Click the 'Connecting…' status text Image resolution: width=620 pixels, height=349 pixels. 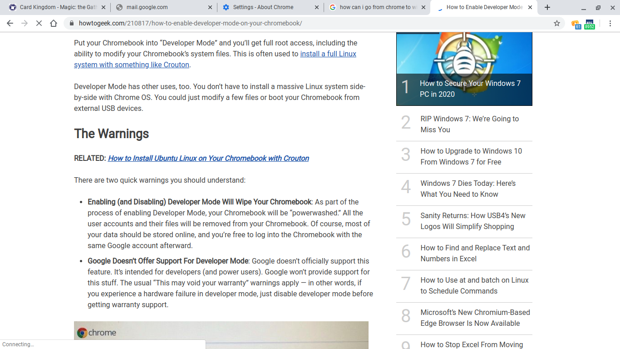click(x=18, y=344)
